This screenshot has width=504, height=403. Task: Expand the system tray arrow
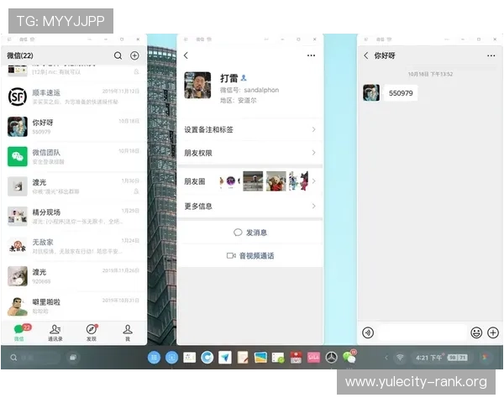[x=386, y=358]
